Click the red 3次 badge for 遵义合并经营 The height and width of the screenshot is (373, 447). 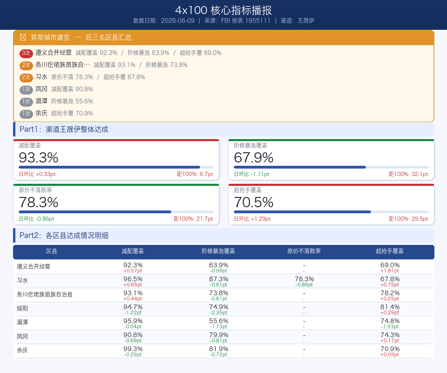point(26,53)
